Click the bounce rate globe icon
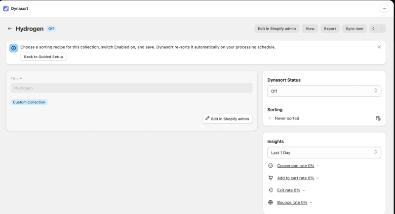 [270, 203]
